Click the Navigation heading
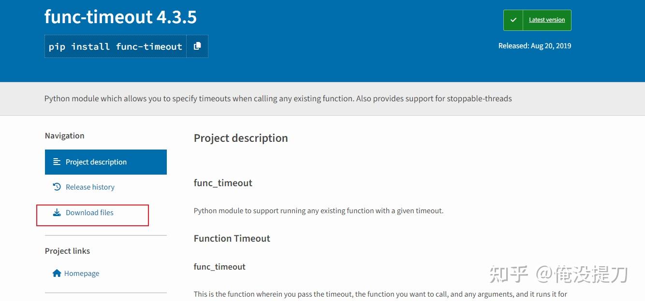The image size is (645, 301). (64, 136)
